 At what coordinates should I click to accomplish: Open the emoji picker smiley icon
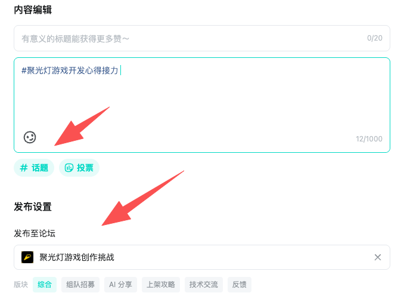point(30,137)
